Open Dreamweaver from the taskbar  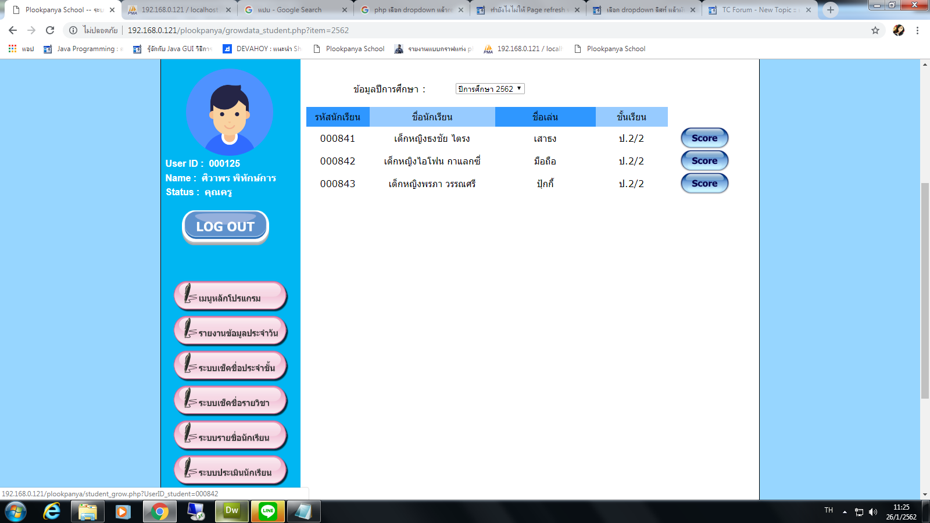tap(231, 511)
